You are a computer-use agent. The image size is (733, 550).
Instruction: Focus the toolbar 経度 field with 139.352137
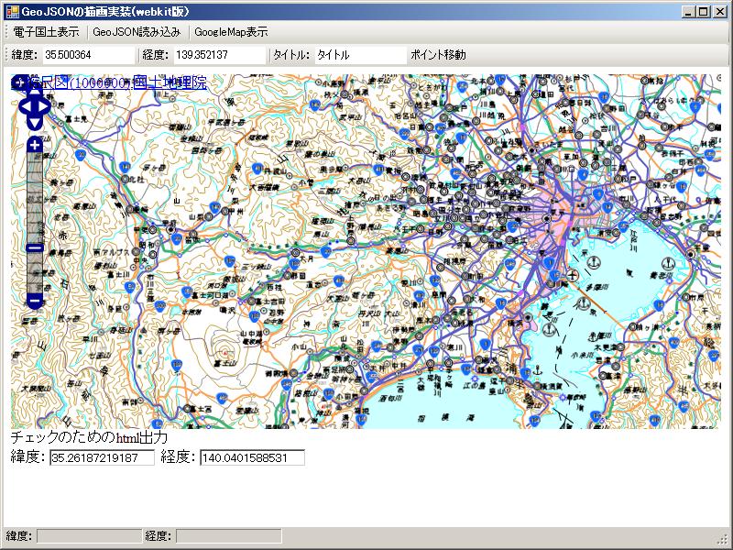218,55
